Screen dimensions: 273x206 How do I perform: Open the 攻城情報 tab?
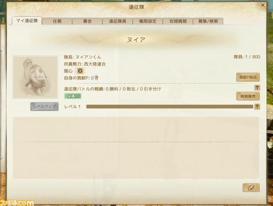(x=178, y=21)
